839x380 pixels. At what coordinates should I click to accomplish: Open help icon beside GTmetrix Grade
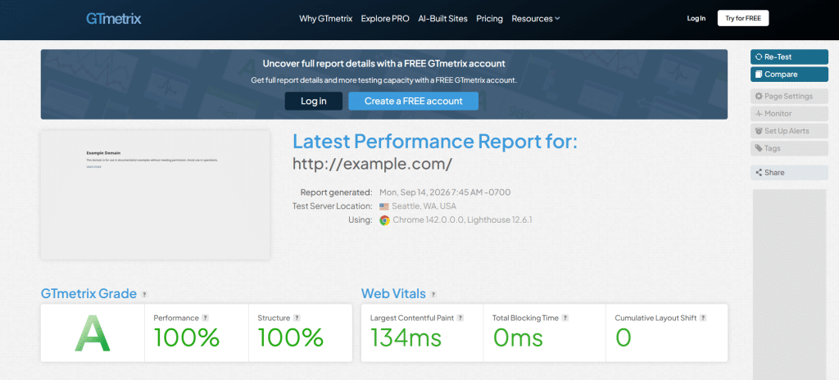[x=144, y=294]
